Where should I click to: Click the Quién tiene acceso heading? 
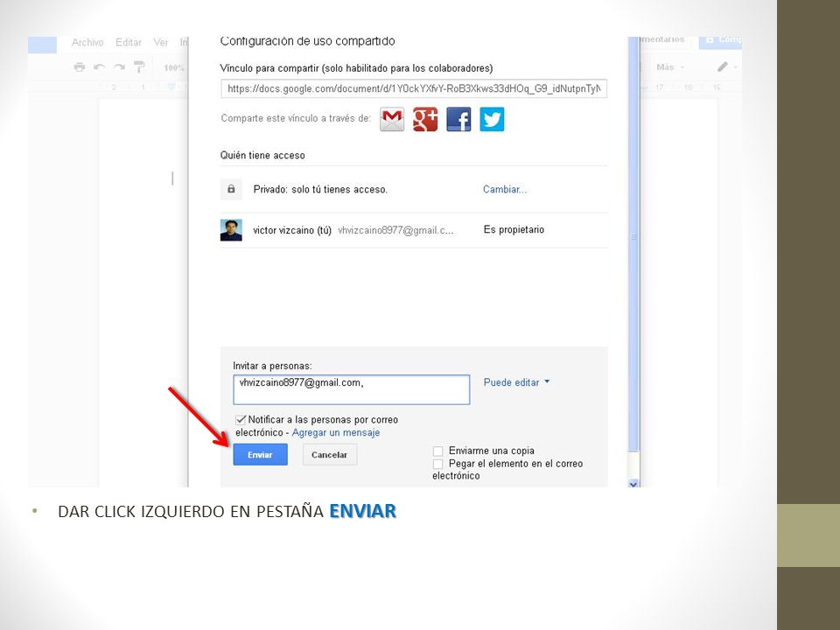point(262,156)
